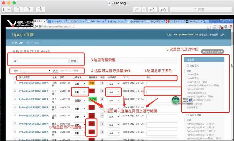The image size is (234, 141).
Task: Switch to the Creating browser tab
Action: click(194, 22)
